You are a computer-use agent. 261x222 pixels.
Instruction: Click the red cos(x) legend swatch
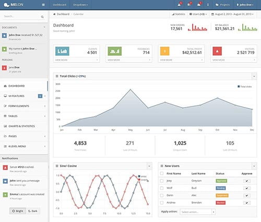(139, 180)
